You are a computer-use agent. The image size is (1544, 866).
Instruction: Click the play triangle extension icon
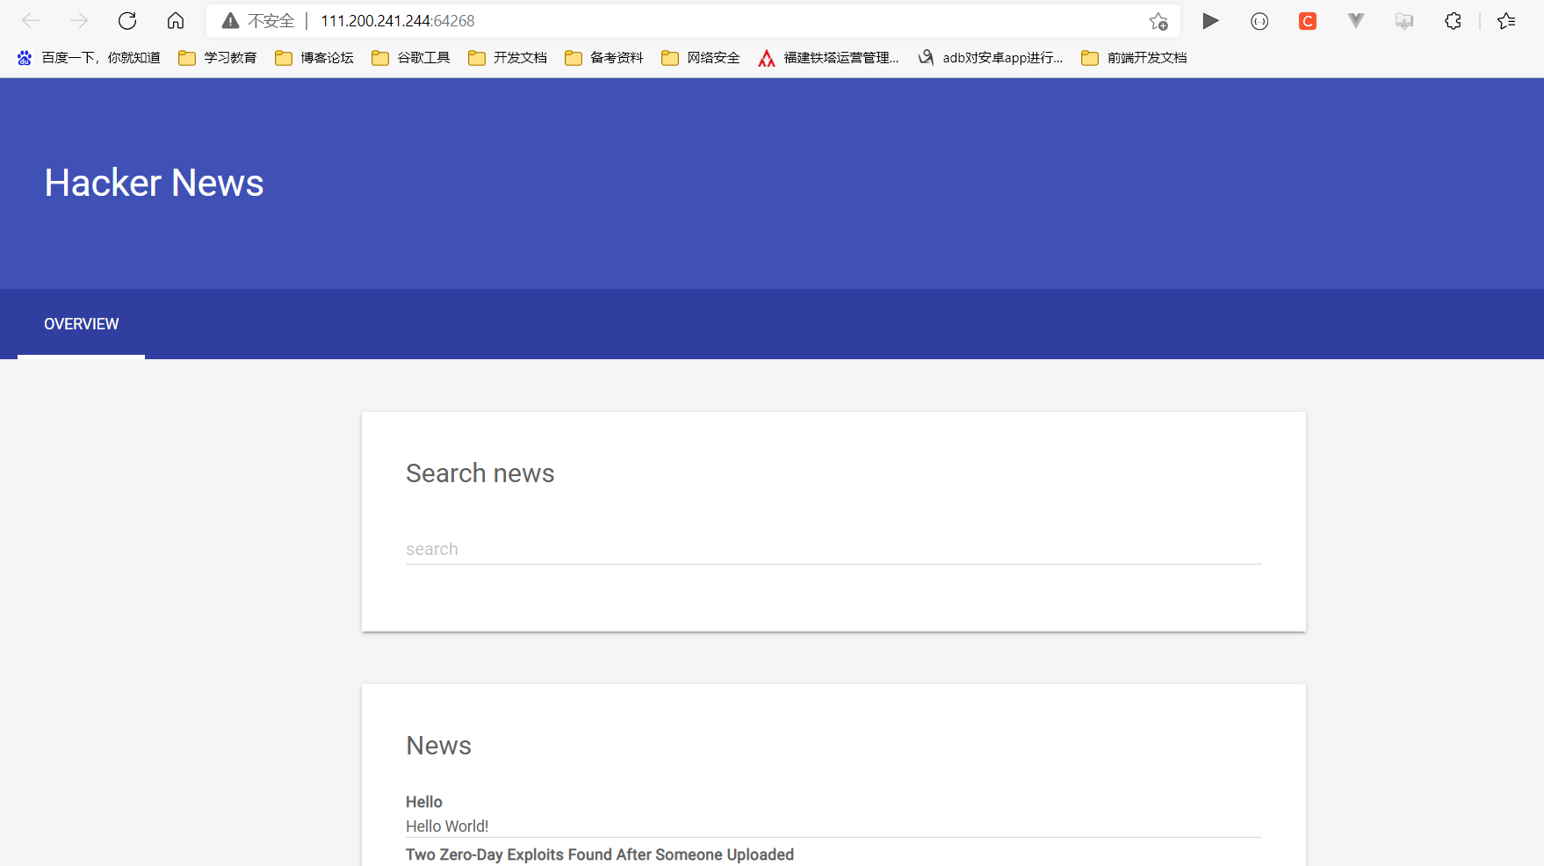pos(1210,21)
